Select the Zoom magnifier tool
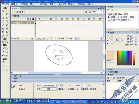Viewport: 139px width, 104px height. point(7,42)
